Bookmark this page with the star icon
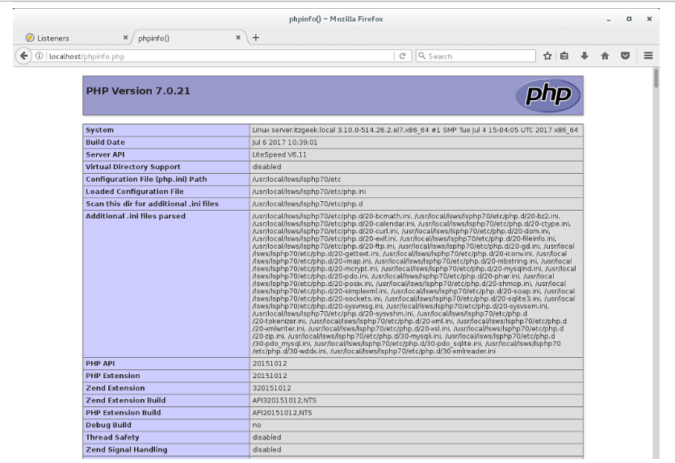Viewport: 675px width, 463px height. point(547,56)
